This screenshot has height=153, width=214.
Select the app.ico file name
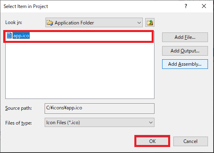point(21,36)
